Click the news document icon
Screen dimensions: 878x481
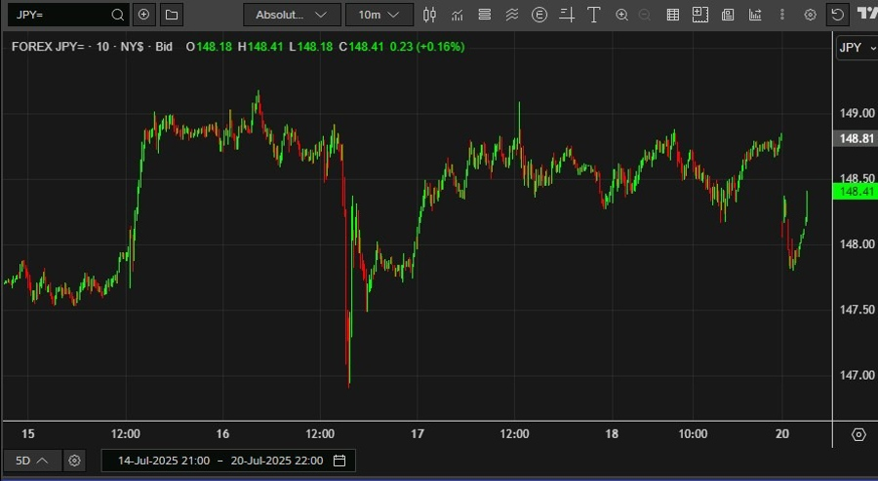pyautogui.click(x=728, y=15)
